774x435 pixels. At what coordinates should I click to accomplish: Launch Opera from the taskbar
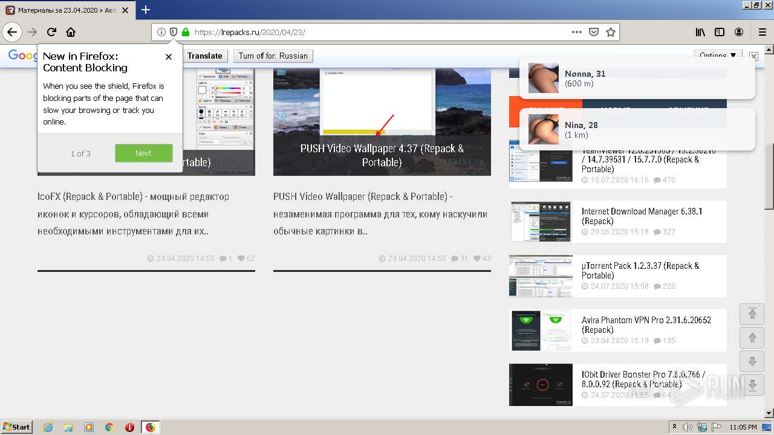pos(129,427)
